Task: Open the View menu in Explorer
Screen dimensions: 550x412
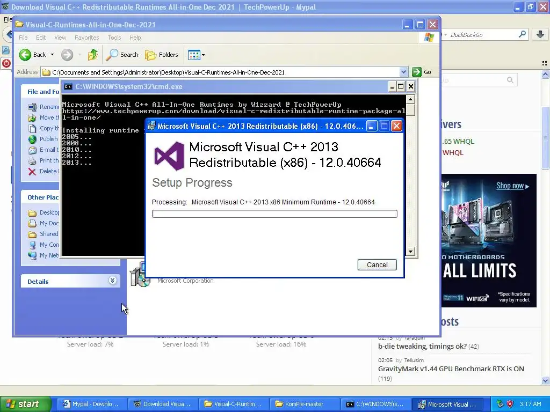Action: (60, 38)
